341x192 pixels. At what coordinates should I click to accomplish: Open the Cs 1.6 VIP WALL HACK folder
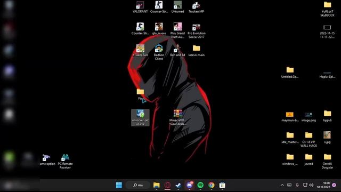click(308, 139)
